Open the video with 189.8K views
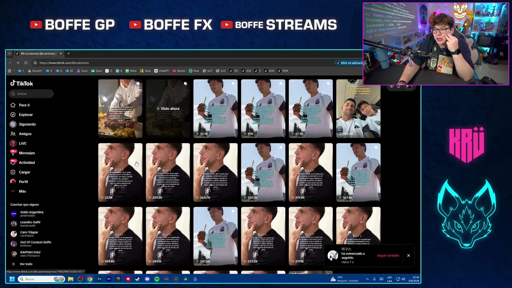Image resolution: width=512 pixels, height=288 pixels. (x=120, y=236)
